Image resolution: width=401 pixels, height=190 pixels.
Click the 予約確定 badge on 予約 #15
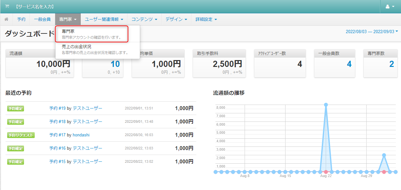pos(15,161)
